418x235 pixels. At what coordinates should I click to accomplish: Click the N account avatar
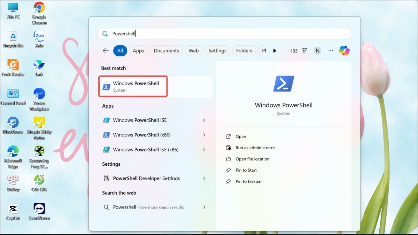pyautogui.click(x=317, y=51)
